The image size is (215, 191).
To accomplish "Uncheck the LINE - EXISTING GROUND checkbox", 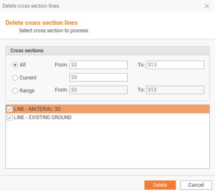I will click(10, 118).
